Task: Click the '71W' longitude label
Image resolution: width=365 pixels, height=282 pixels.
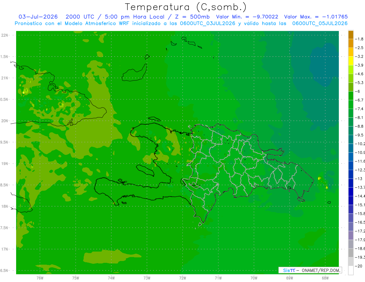Action: (x=218, y=278)
